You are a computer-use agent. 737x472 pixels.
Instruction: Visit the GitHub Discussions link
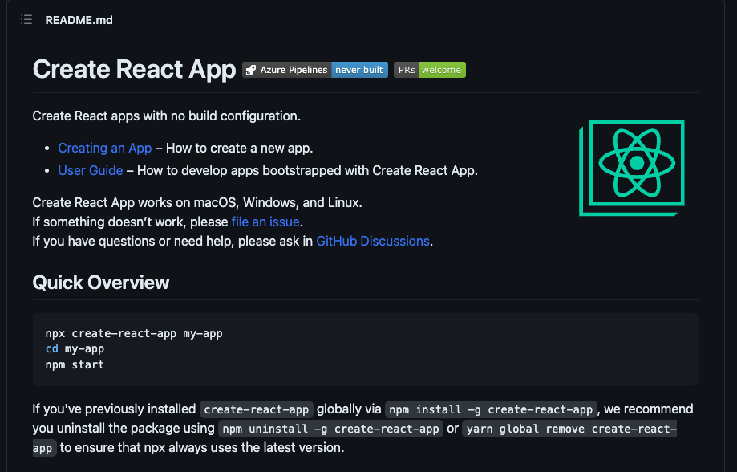(x=373, y=241)
